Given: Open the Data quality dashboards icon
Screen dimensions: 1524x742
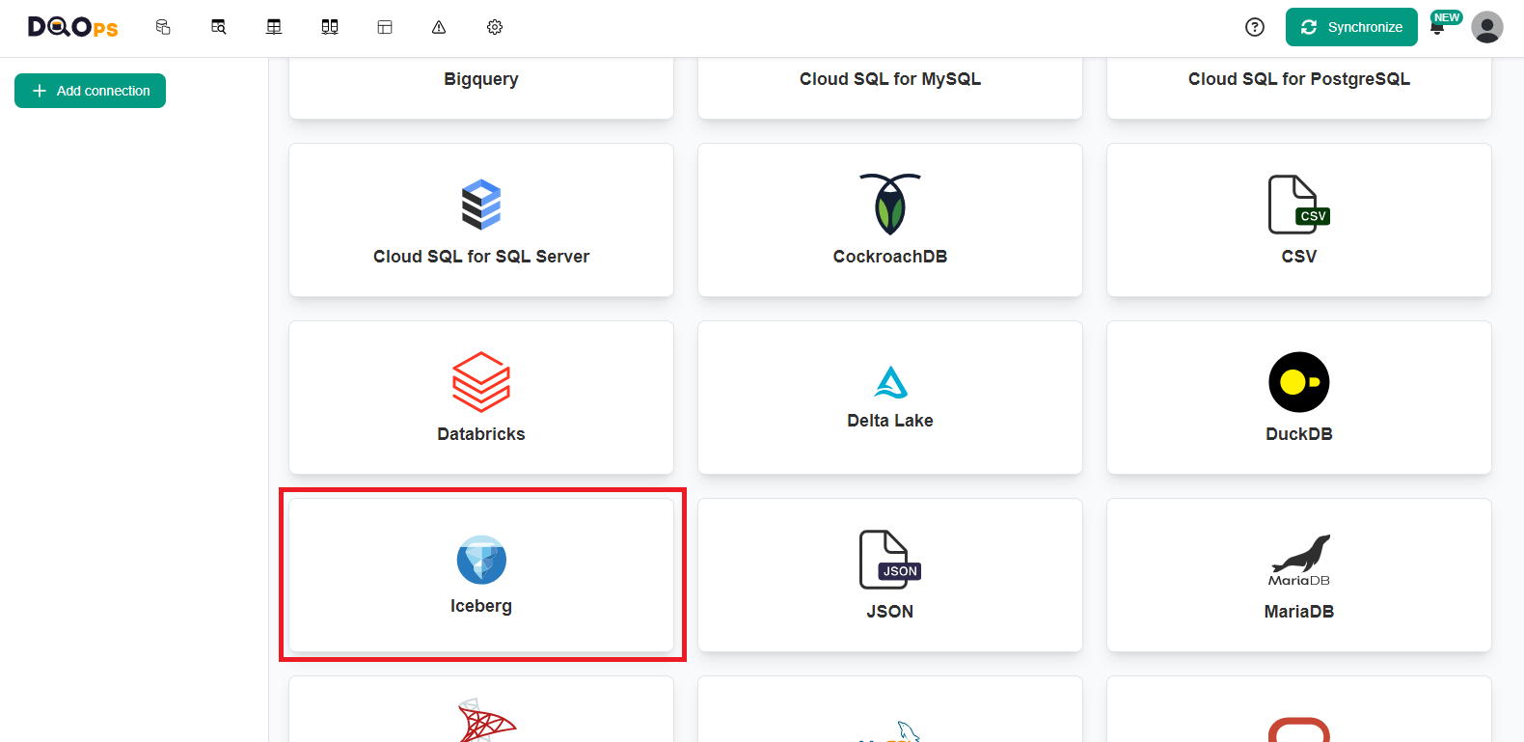Looking at the screenshot, I should click(x=385, y=27).
